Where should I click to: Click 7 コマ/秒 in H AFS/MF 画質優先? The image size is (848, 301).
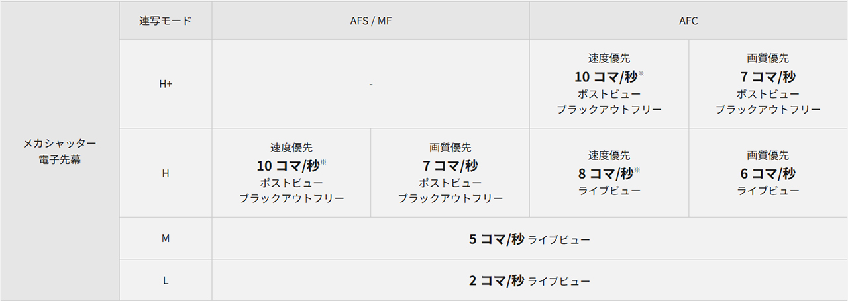[450, 165]
